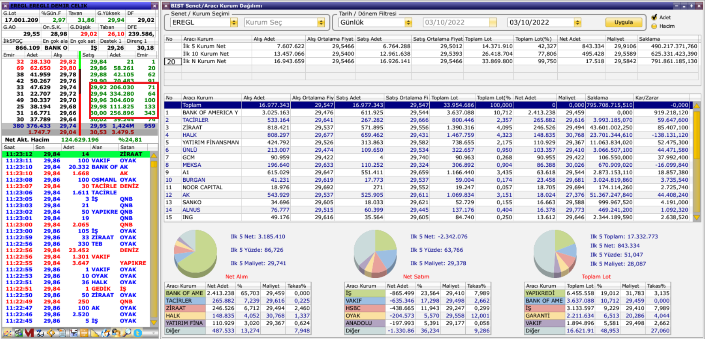Close the BIST Senet/Aracı Kurum Dağılımı window

(166, 6)
